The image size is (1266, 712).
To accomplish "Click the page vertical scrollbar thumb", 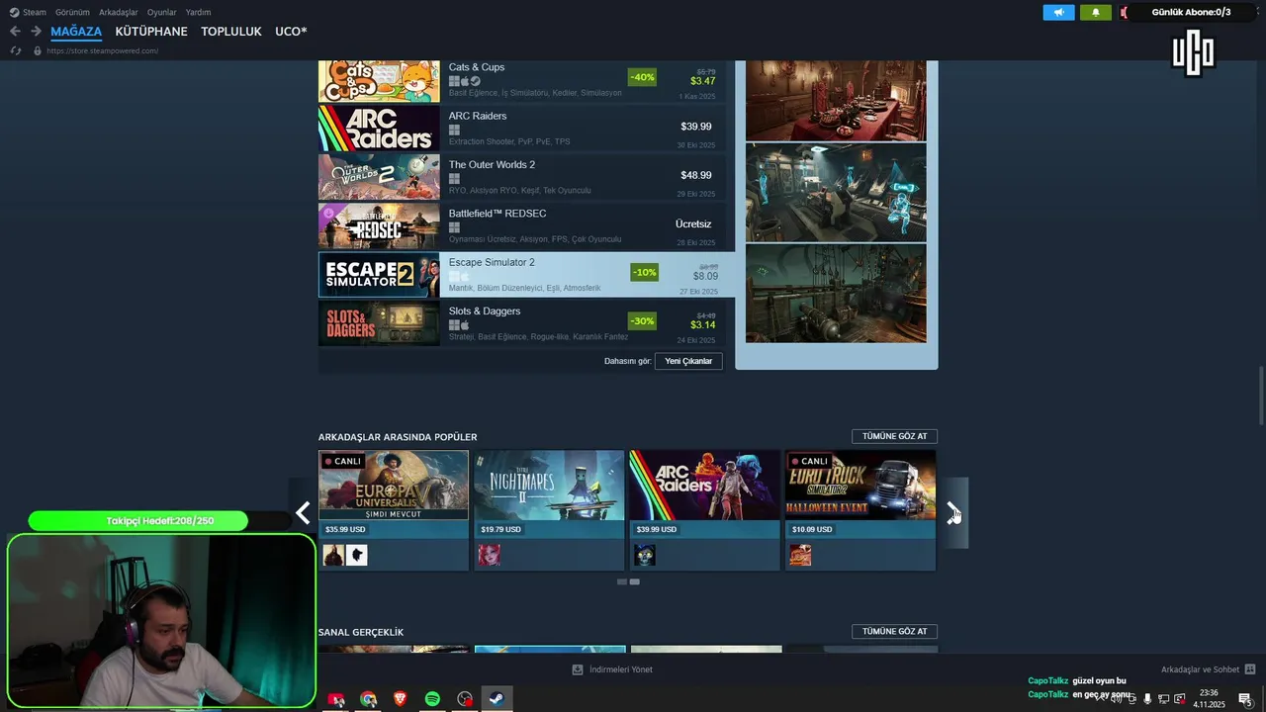I will click(1261, 394).
